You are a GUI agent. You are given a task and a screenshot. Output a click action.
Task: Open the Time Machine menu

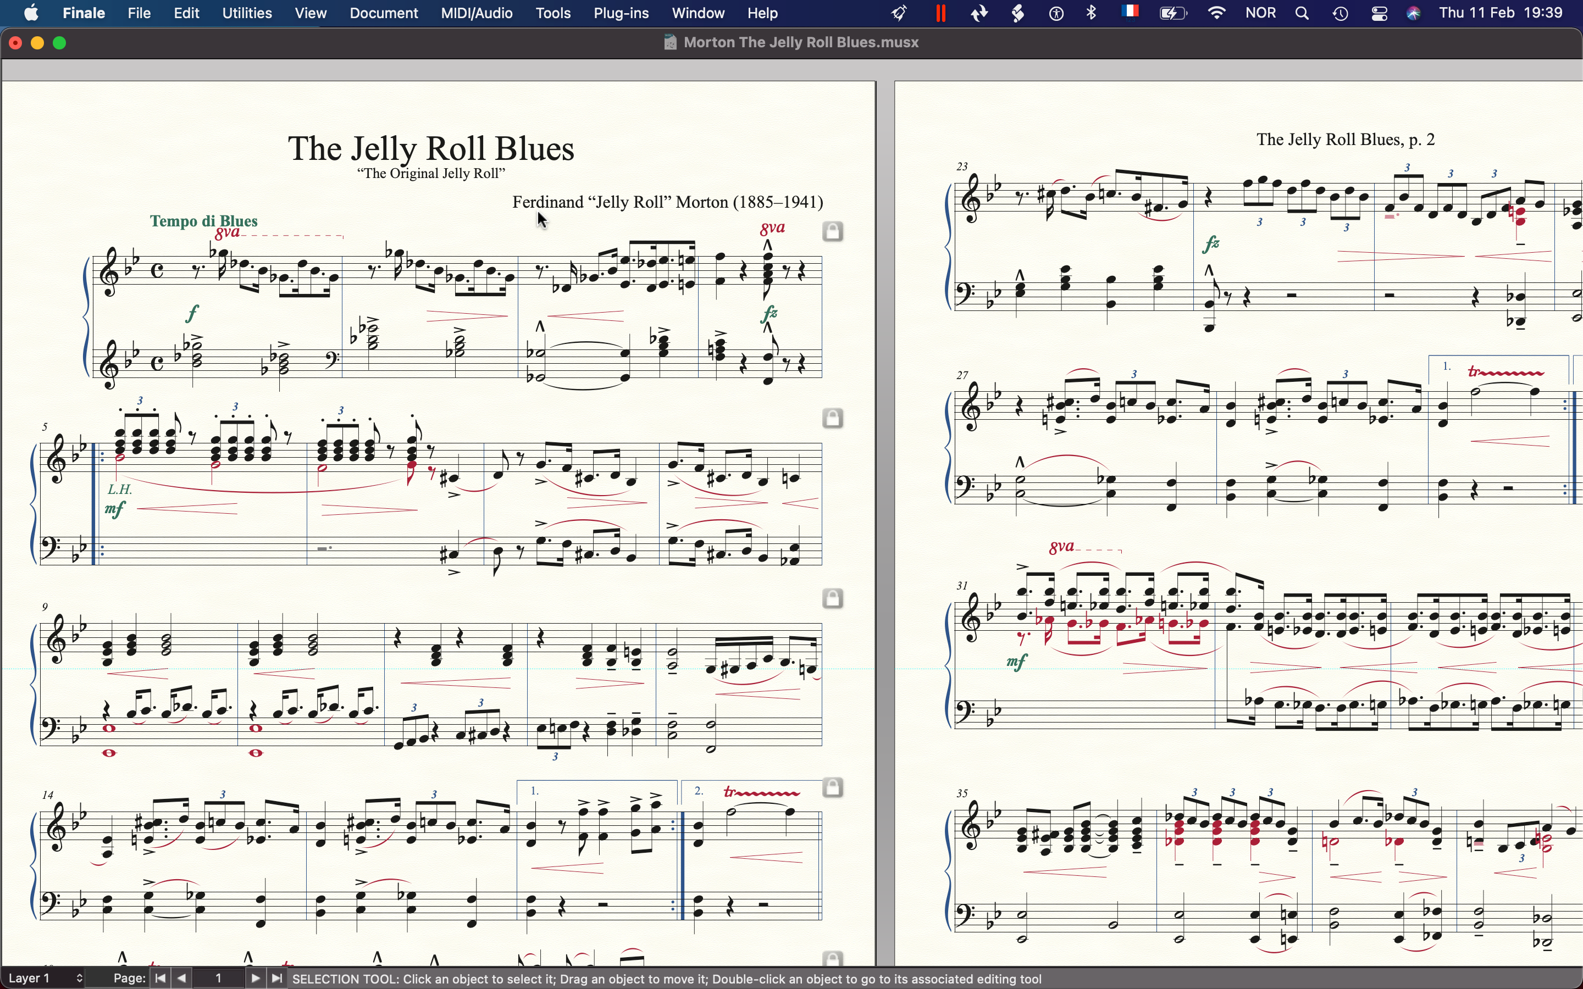pyautogui.click(x=1341, y=13)
